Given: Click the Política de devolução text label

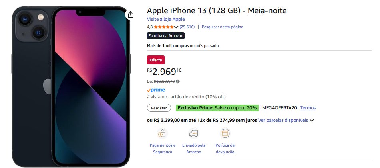Looking at the screenshot, I should pyautogui.click(x=225, y=148).
